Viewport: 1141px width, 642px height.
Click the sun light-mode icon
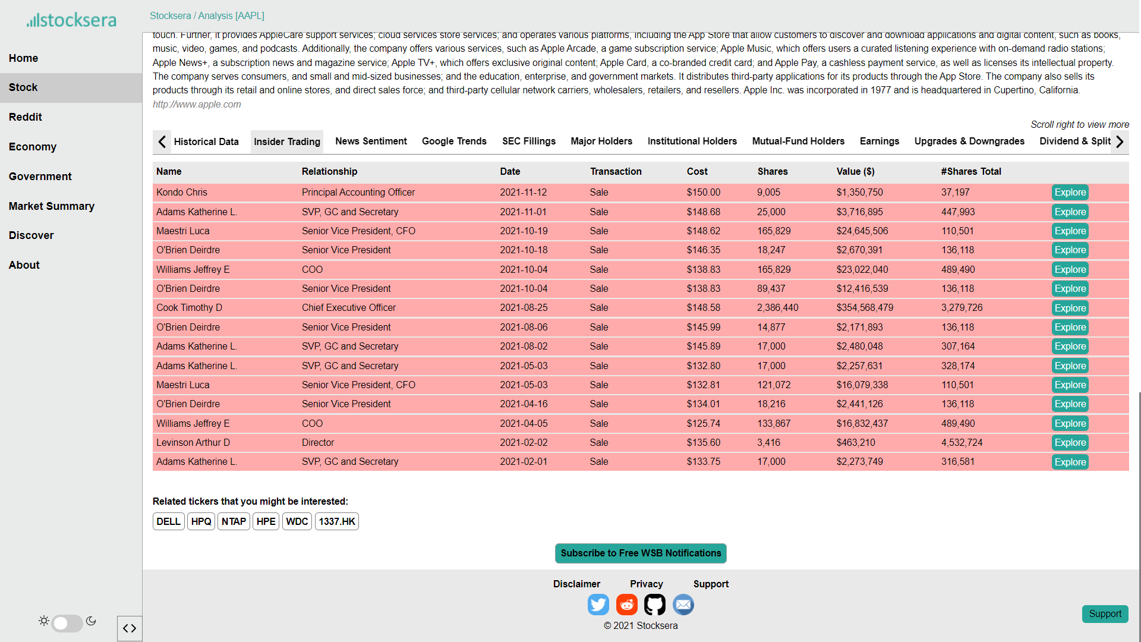pos(44,621)
